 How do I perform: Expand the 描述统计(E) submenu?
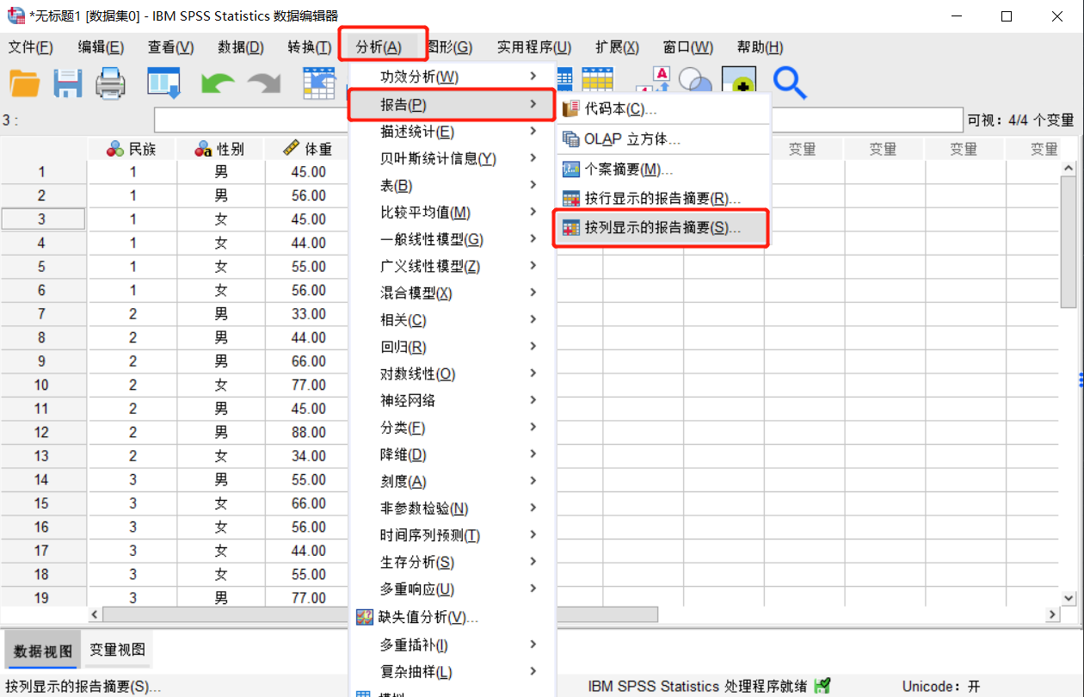click(x=453, y=132)
